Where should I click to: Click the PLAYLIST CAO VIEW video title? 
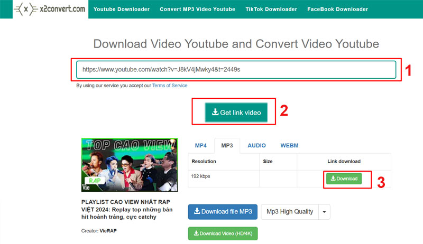[x=127, y=209]
